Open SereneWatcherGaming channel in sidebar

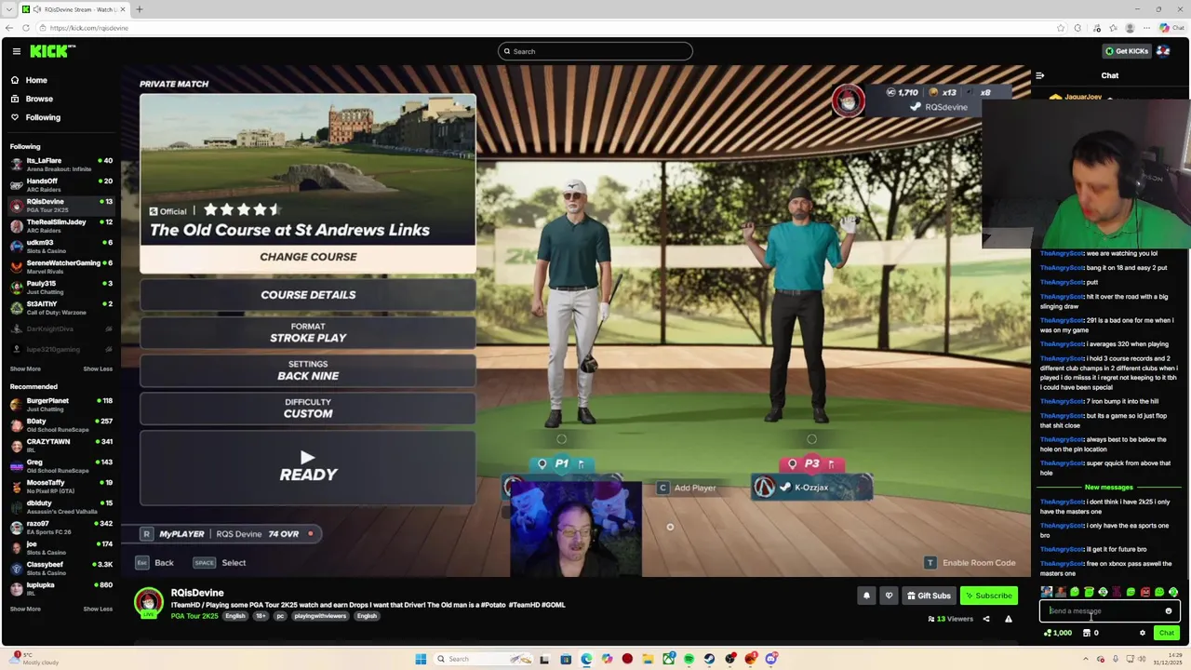(60, 266)
